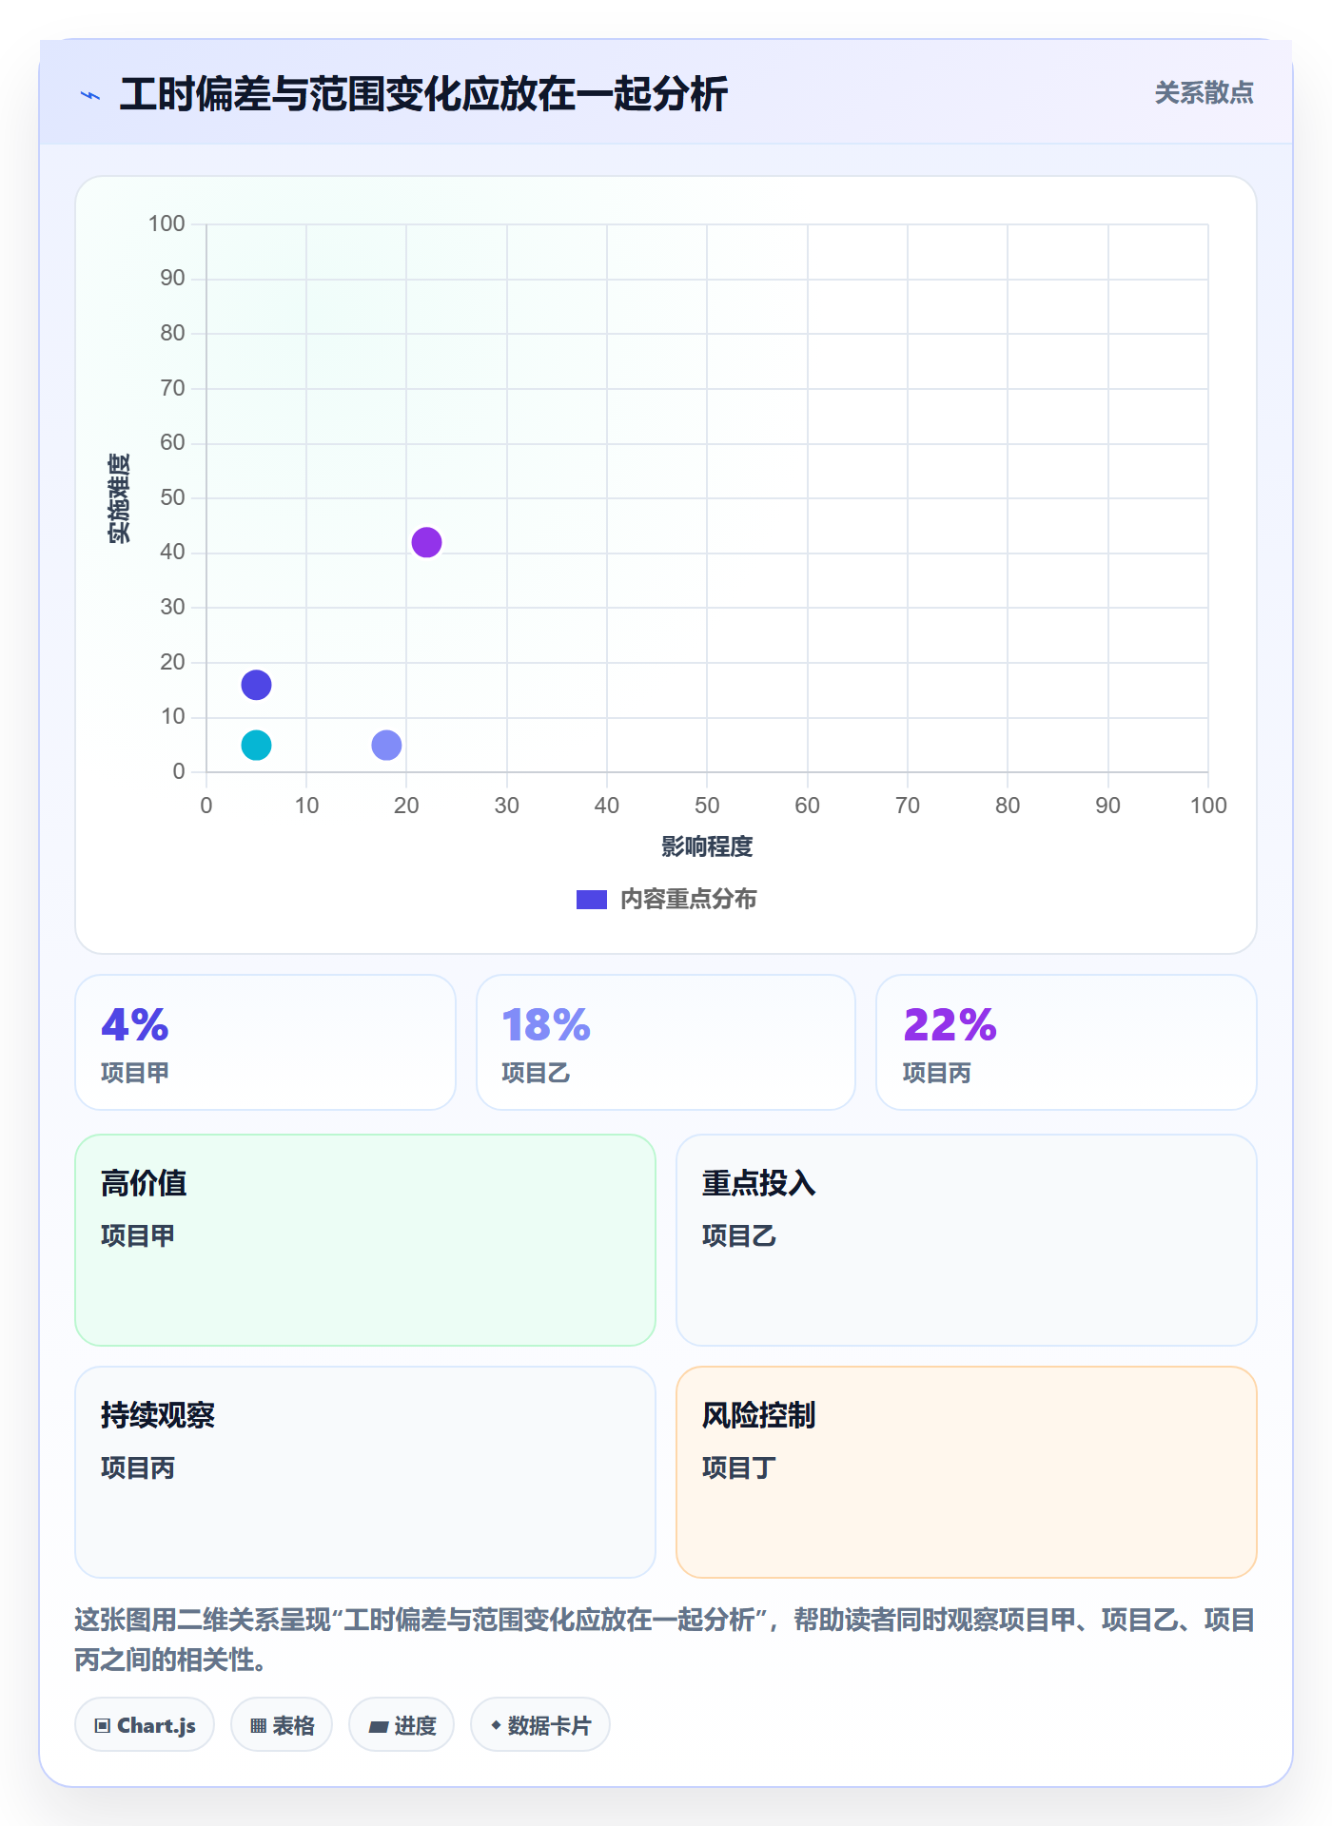
Task: Select the 重点投入 quadrant card
Action: tap(967, 1240)
